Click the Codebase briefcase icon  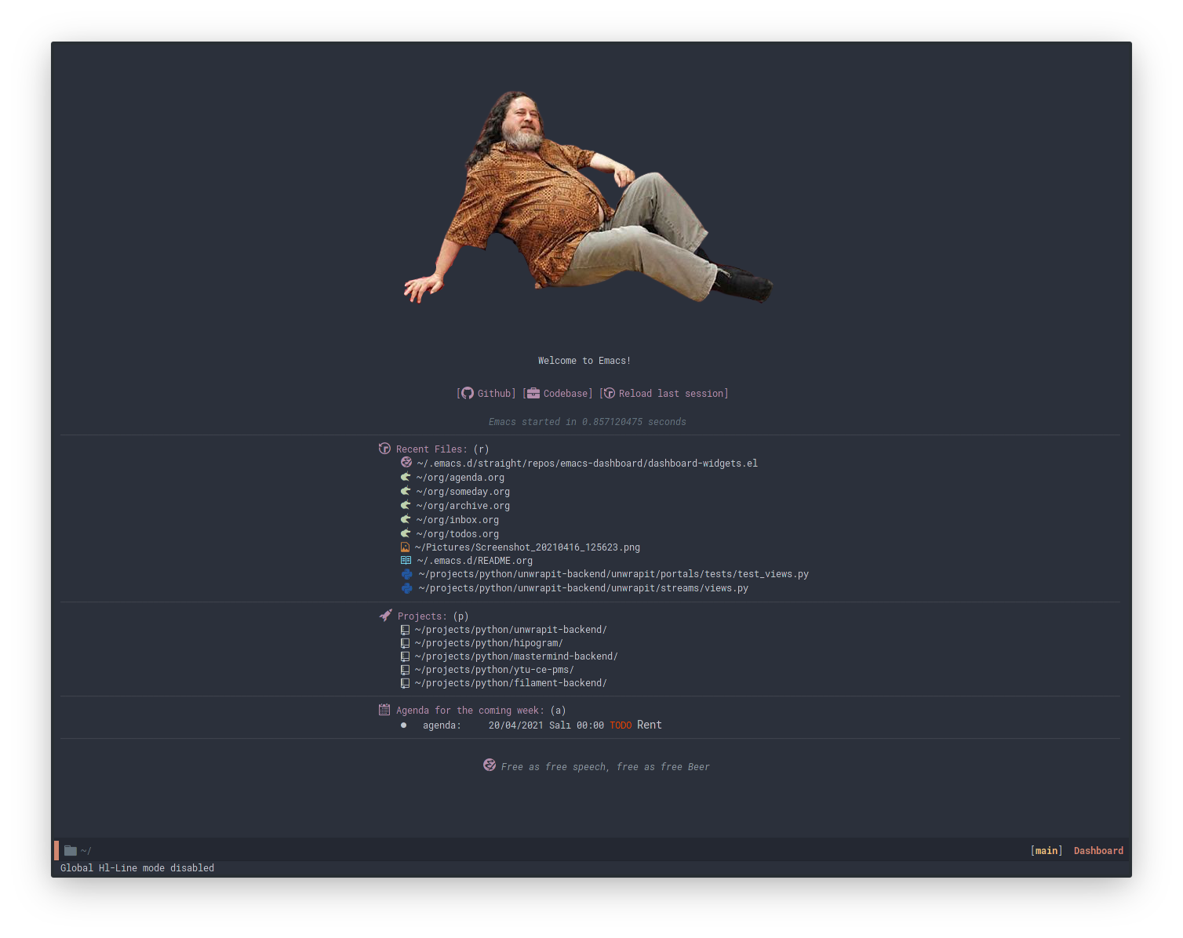point(533,393)
